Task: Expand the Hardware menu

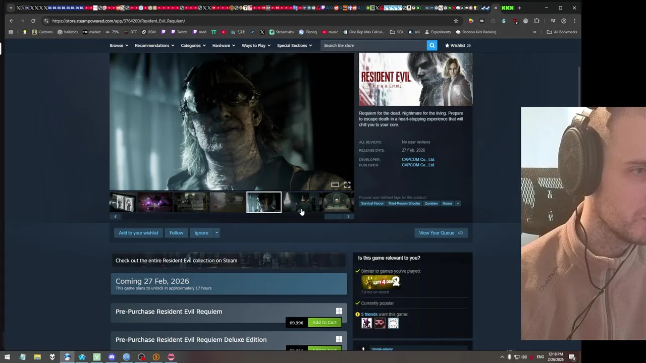Action: click(224, 45)
